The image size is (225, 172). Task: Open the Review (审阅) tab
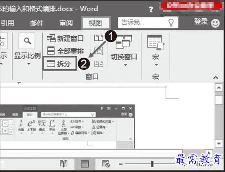click(x=66, y=23)
